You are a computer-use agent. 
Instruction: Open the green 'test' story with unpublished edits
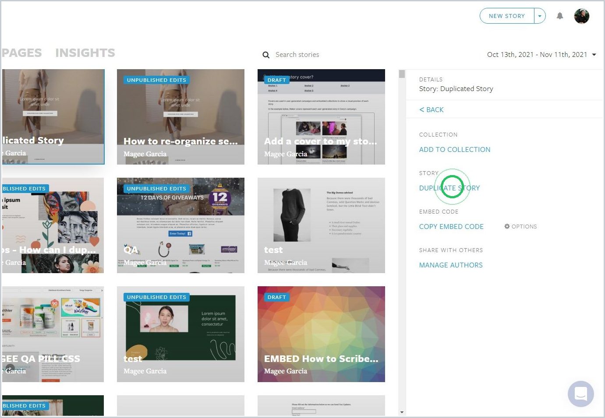click(x=180, y=334)
